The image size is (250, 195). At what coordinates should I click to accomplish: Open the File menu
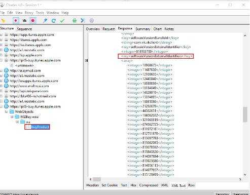[x=2, y=13]
